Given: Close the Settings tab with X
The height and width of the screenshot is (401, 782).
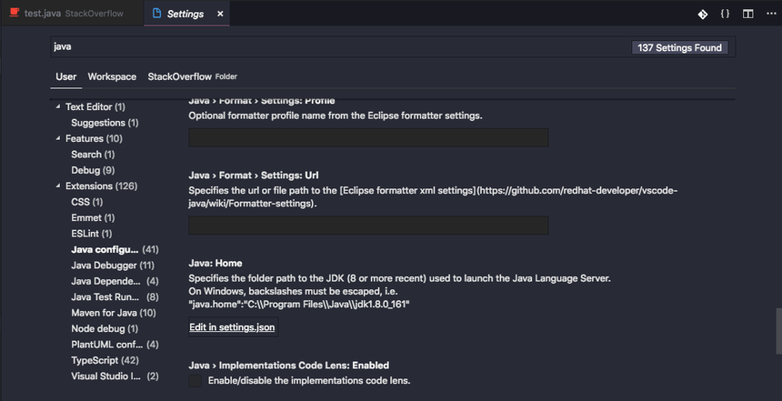Looking at the screenshot, I should tap(219, 15).
